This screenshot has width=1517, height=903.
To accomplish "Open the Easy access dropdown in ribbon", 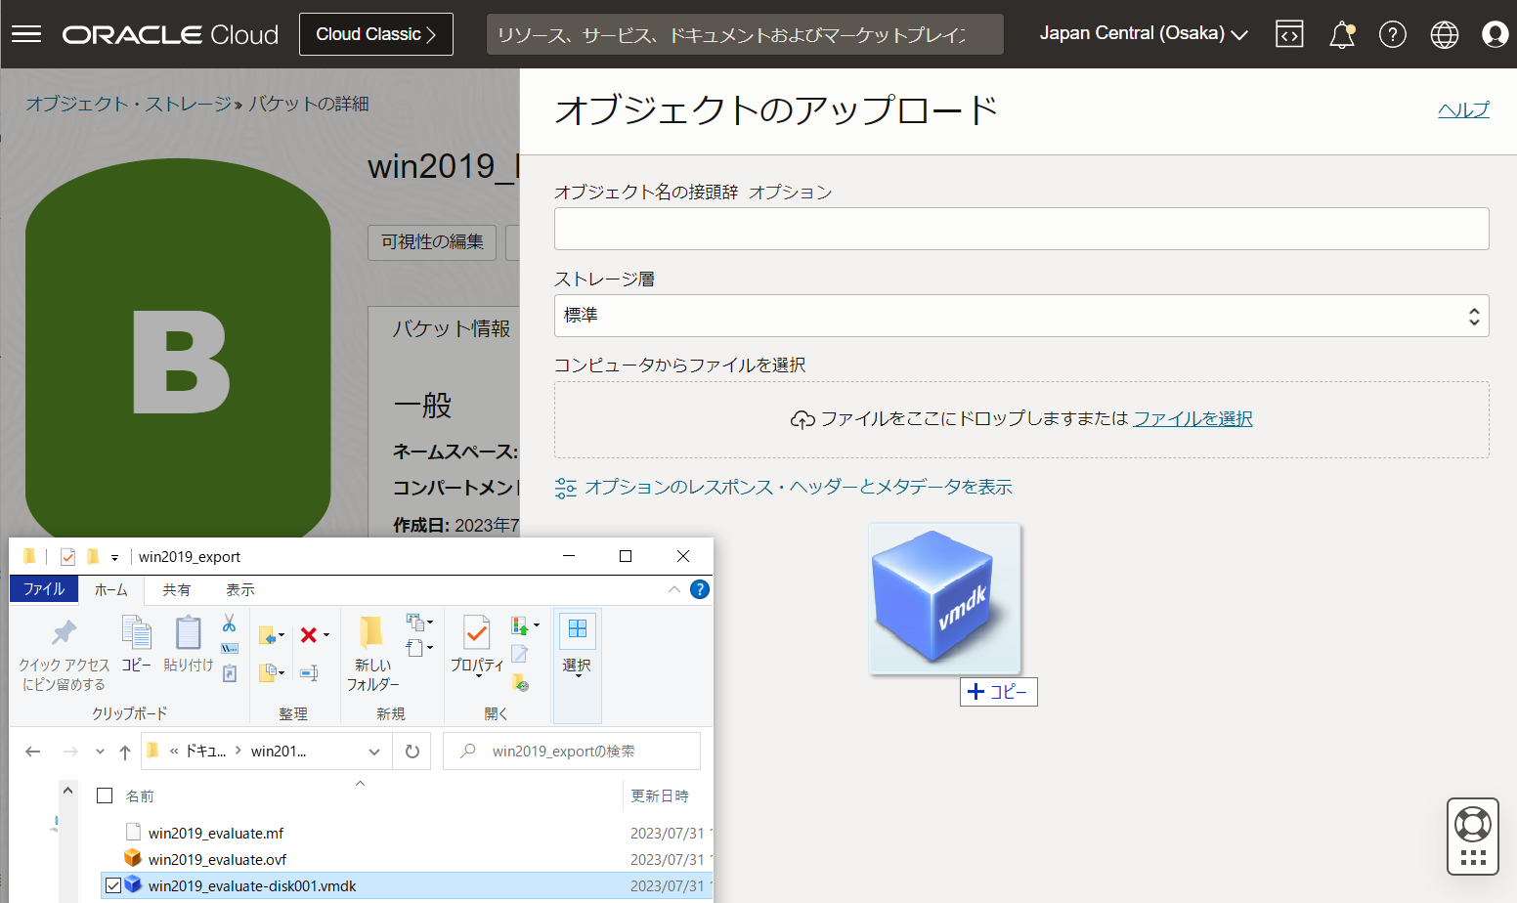I will pyautogui.click(x=419, y=648).
